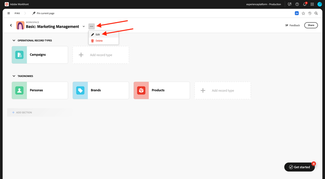This screenshot has width=325, height=179.
Task: Expand the Pins breadcrumb chevron
Action: pos(25,13)
